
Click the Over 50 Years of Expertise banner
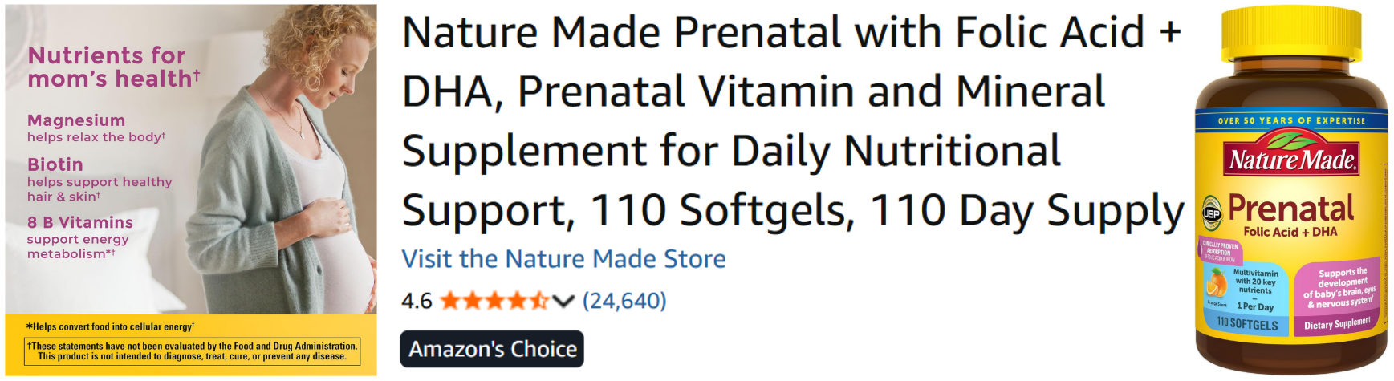point(1291,121)
